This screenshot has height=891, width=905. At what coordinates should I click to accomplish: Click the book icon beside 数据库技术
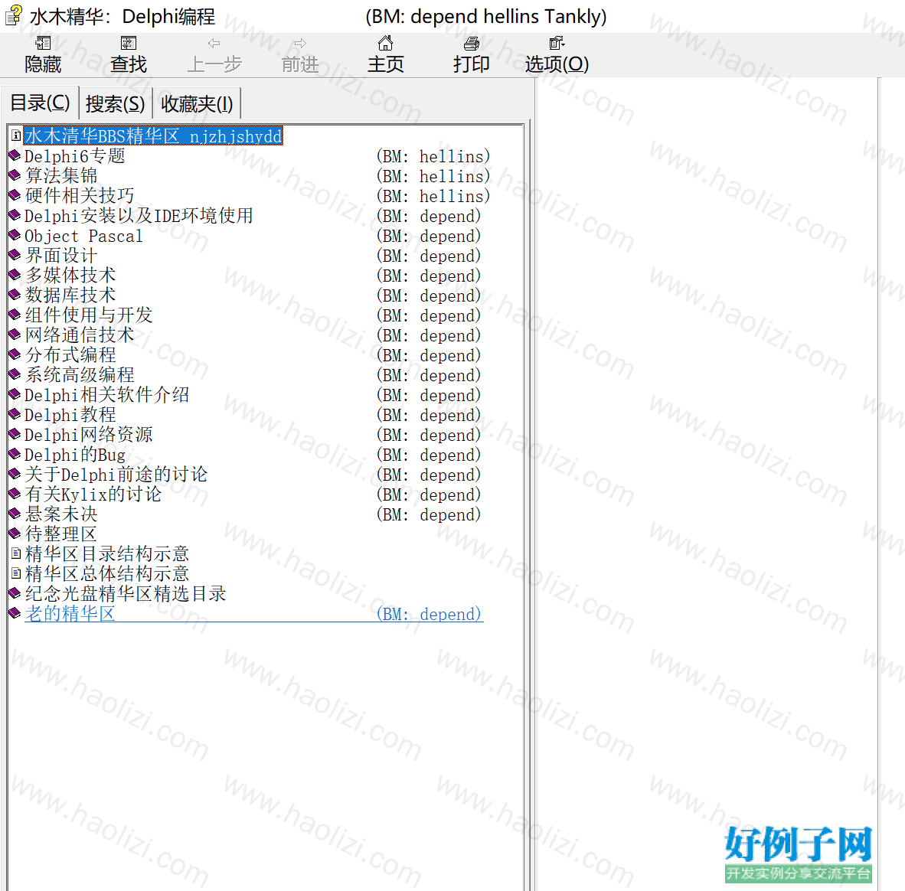click(15, 295)
